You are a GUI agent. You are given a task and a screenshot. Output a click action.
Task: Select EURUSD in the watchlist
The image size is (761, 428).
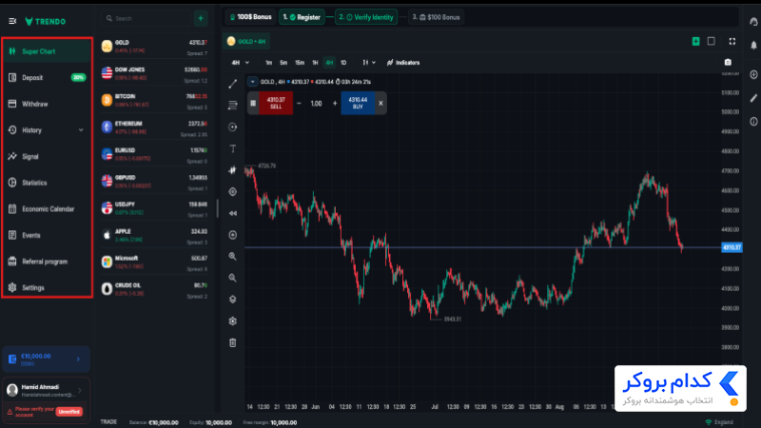click(x=154, y=154)
